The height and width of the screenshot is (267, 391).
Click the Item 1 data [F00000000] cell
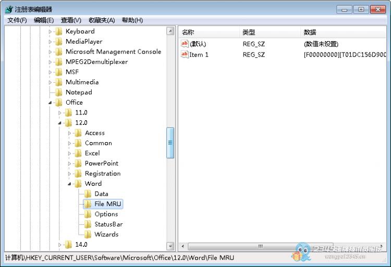click(x=345, y=55)
